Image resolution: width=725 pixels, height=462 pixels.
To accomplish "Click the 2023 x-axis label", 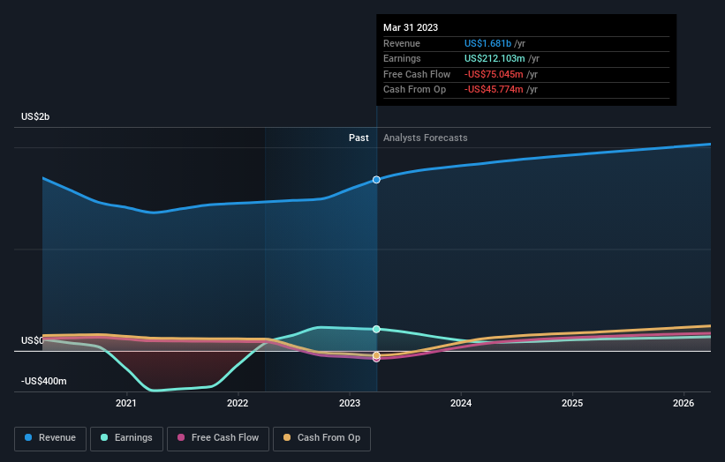I will click(x=350, y=404).
